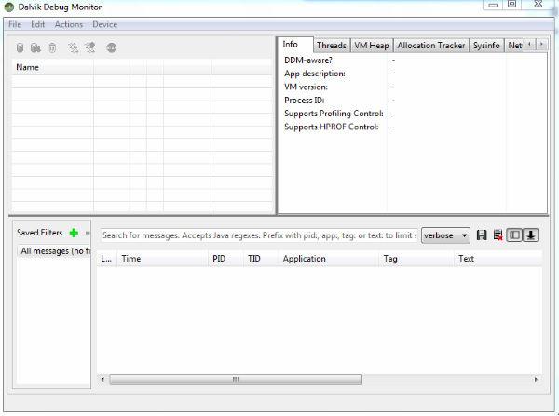559x416 pixels.
Task: Open the Device menu
Action: 104,24
